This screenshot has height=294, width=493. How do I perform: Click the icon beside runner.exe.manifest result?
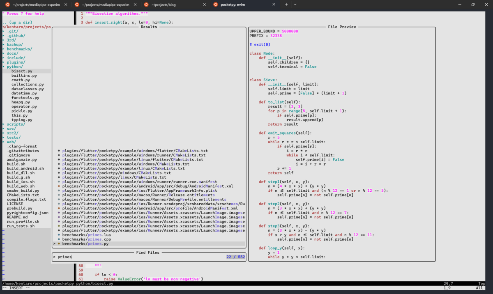click(x=59, y=181)
